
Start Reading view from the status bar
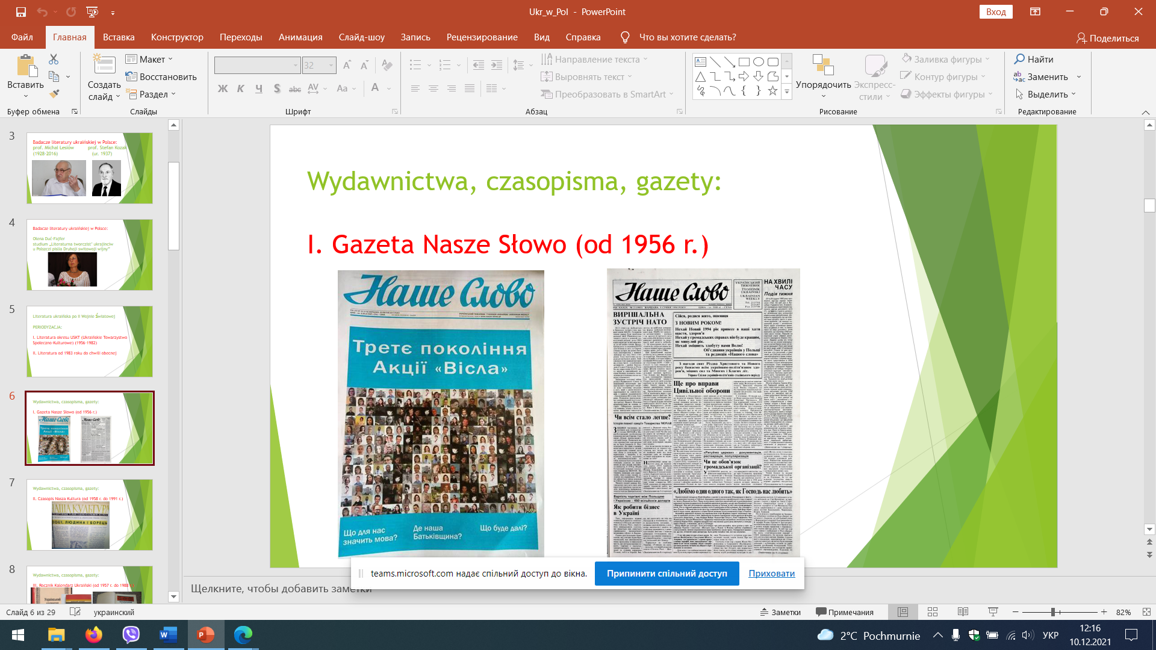[x=963, y=612]
